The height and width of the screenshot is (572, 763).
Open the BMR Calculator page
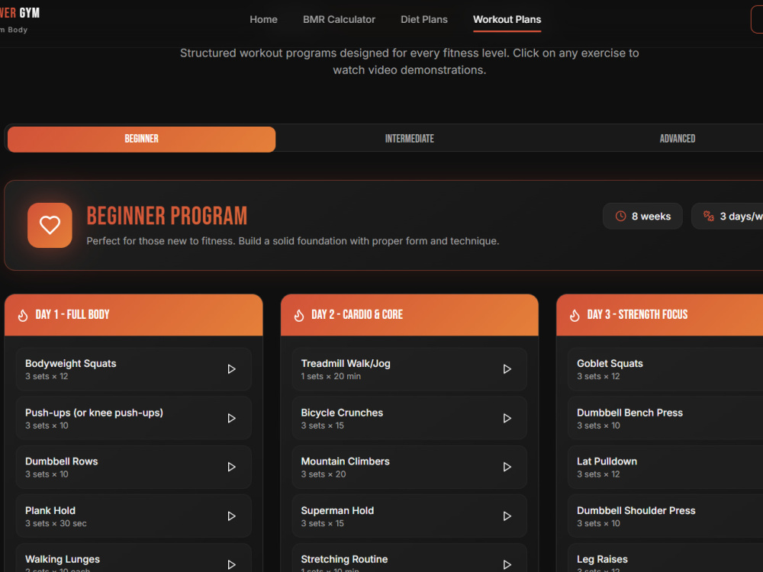339,20
